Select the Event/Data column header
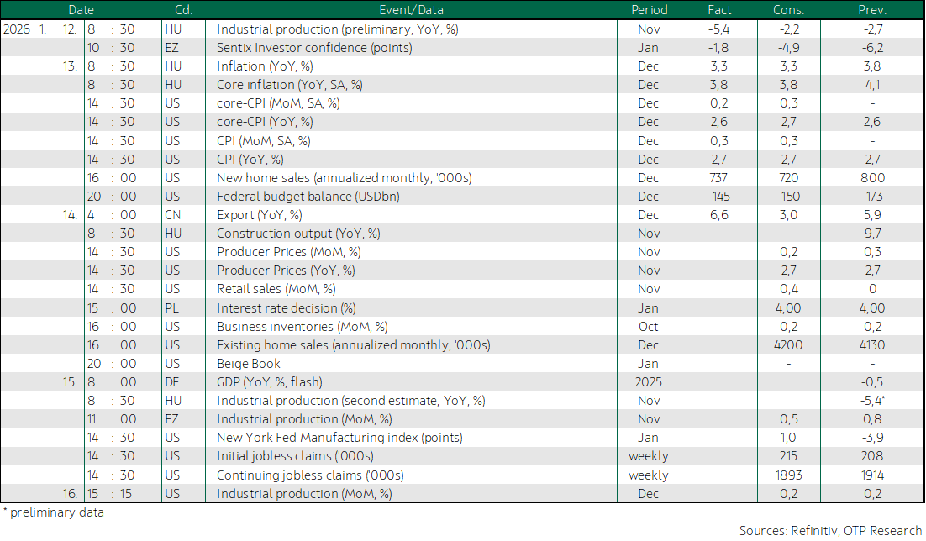926x541 pixels. coord(411,10)
